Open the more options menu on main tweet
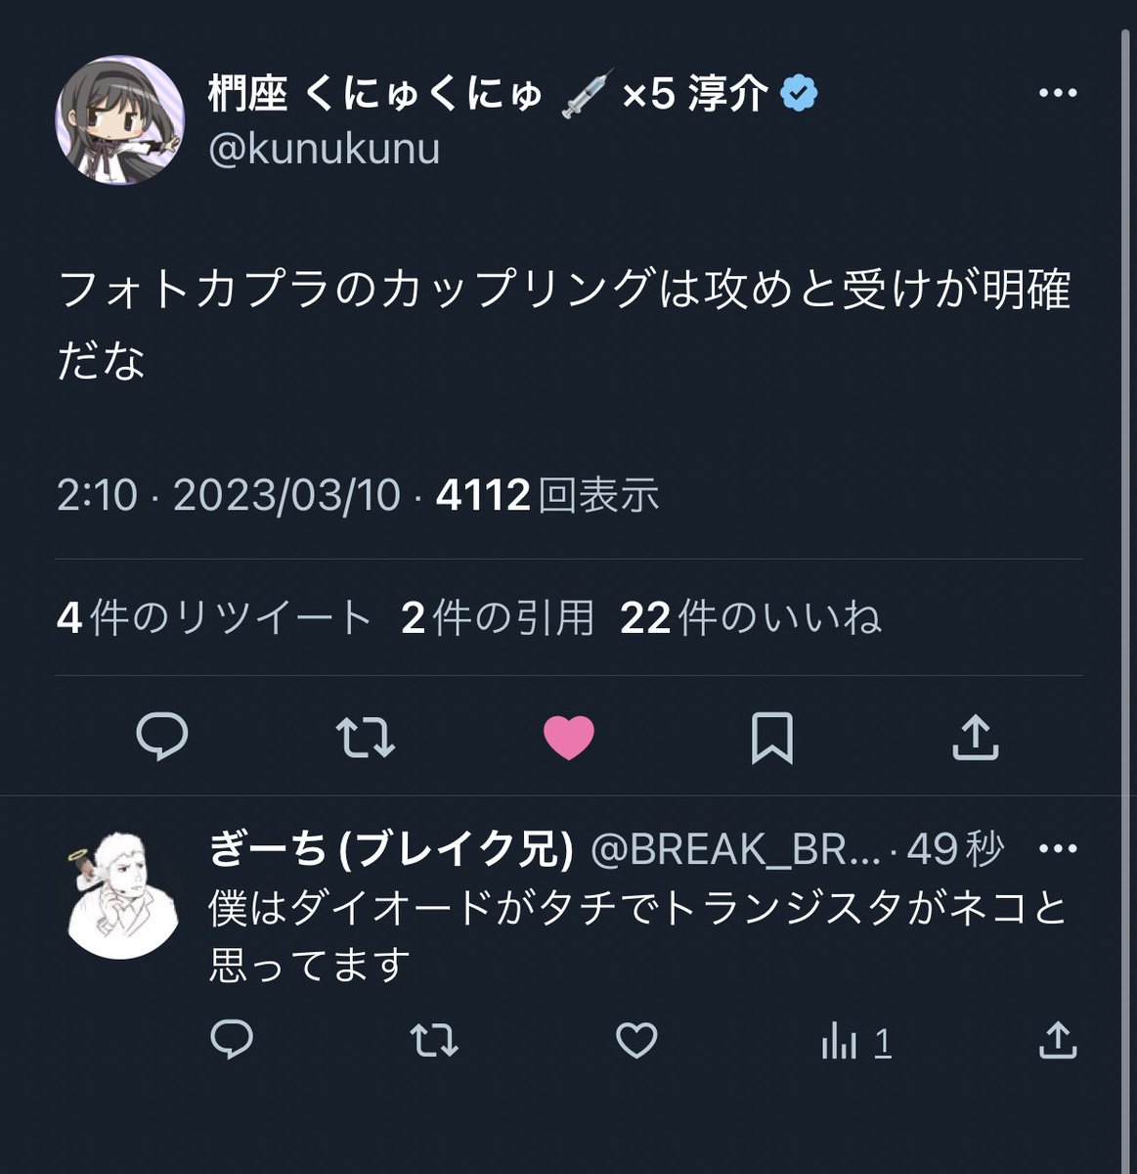Screen dimensions: 1137x1174 1057,94
